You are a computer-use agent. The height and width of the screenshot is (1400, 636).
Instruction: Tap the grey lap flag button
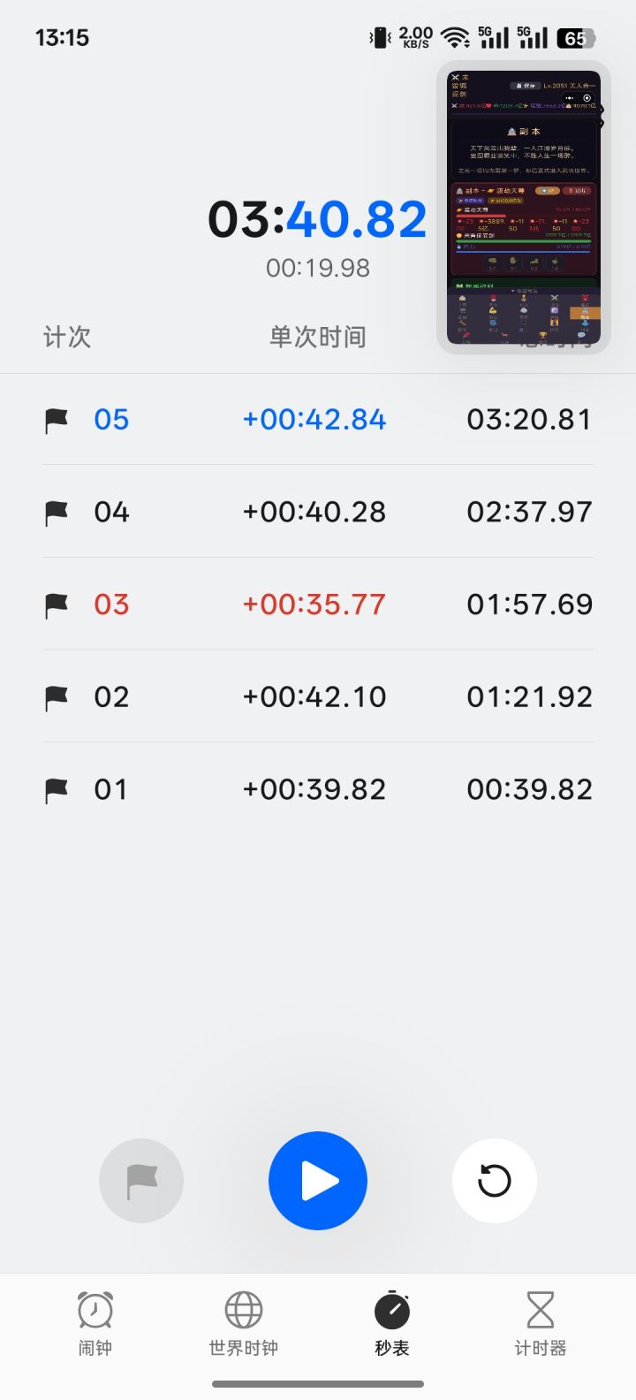point(141,1181)
